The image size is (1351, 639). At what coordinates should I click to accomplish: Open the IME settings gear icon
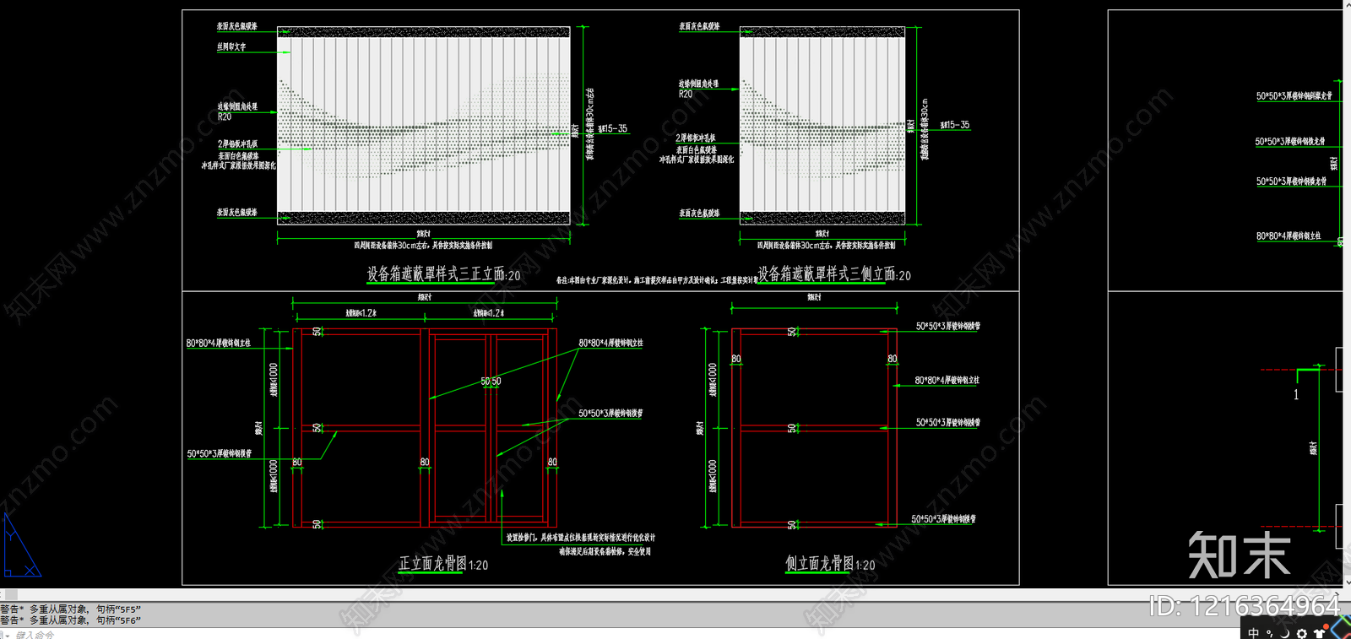(1302, 633)
